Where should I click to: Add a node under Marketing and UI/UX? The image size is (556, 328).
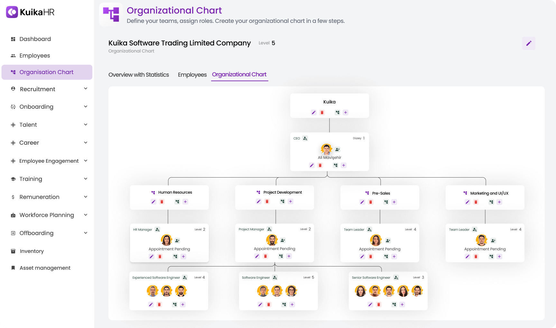(x=499, y=202)
